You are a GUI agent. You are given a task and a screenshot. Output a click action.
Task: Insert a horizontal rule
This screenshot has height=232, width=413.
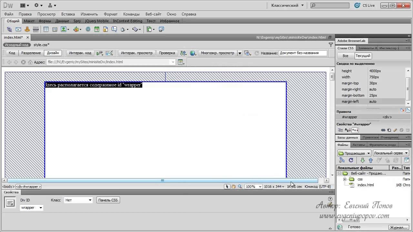[36, 29]
